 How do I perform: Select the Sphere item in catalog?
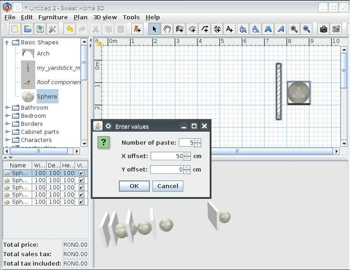coord(47,97)
